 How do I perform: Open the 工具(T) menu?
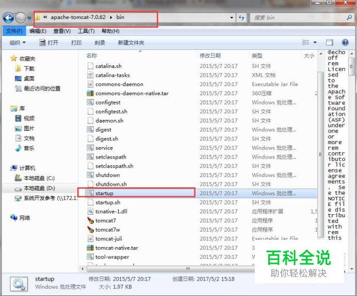(x=86, y=31)
